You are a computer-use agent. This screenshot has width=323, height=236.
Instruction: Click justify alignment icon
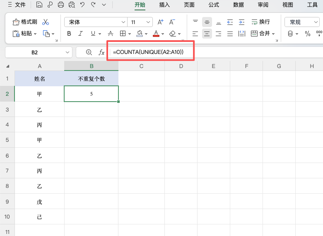[230, 34]
